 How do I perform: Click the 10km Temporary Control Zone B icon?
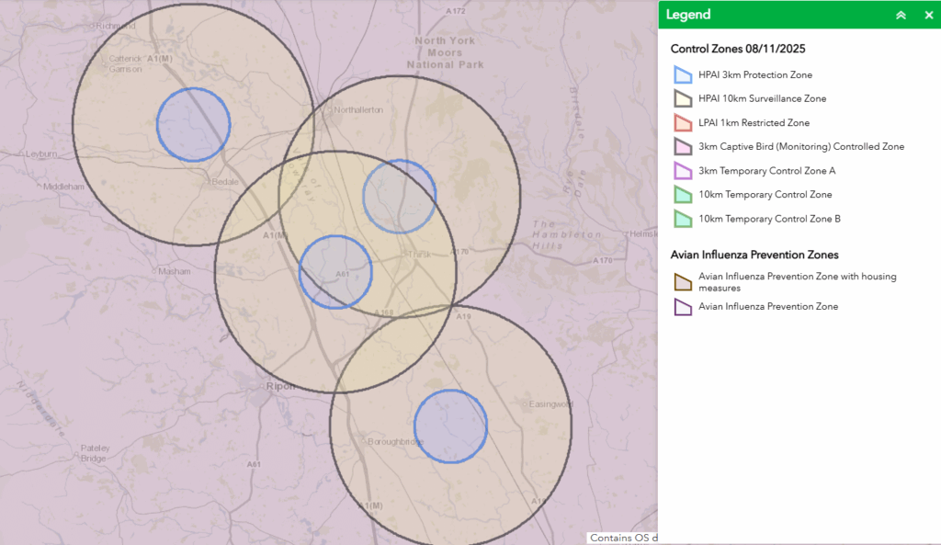point(682,219)
